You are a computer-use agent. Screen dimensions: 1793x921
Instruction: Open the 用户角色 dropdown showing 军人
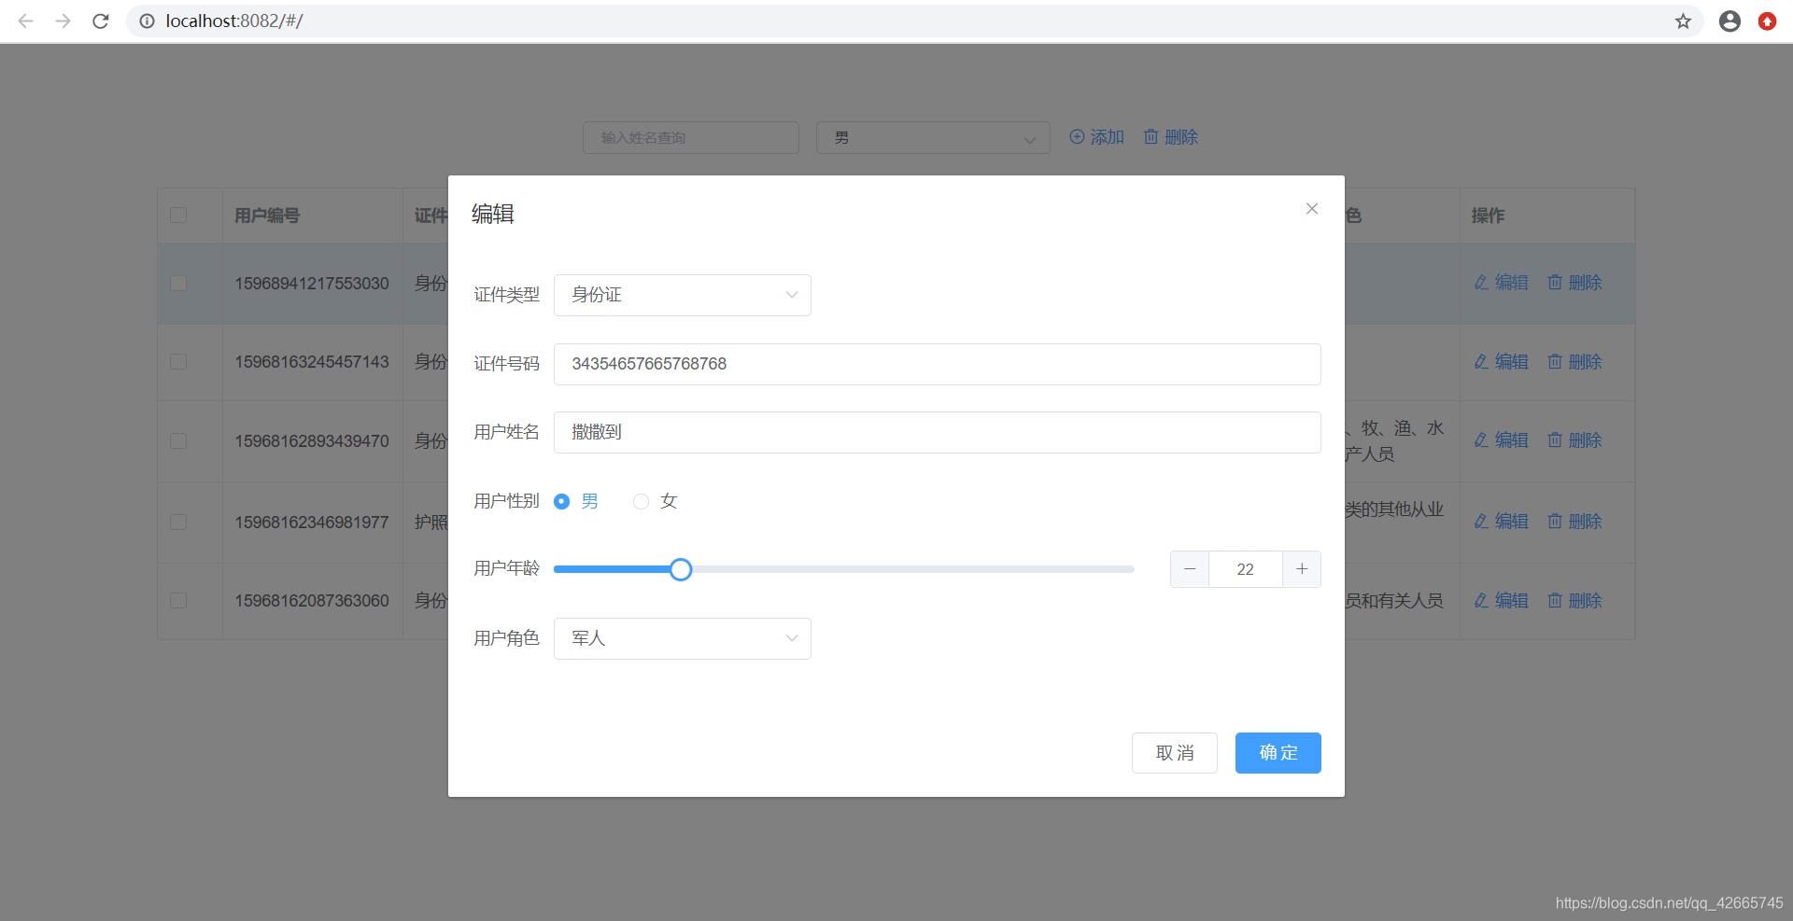pos(683,638)
